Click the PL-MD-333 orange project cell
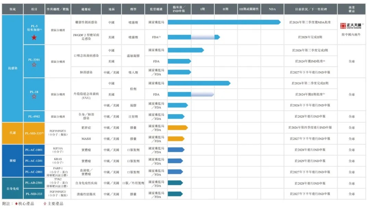The image size is (370, 210). point(34,133)
